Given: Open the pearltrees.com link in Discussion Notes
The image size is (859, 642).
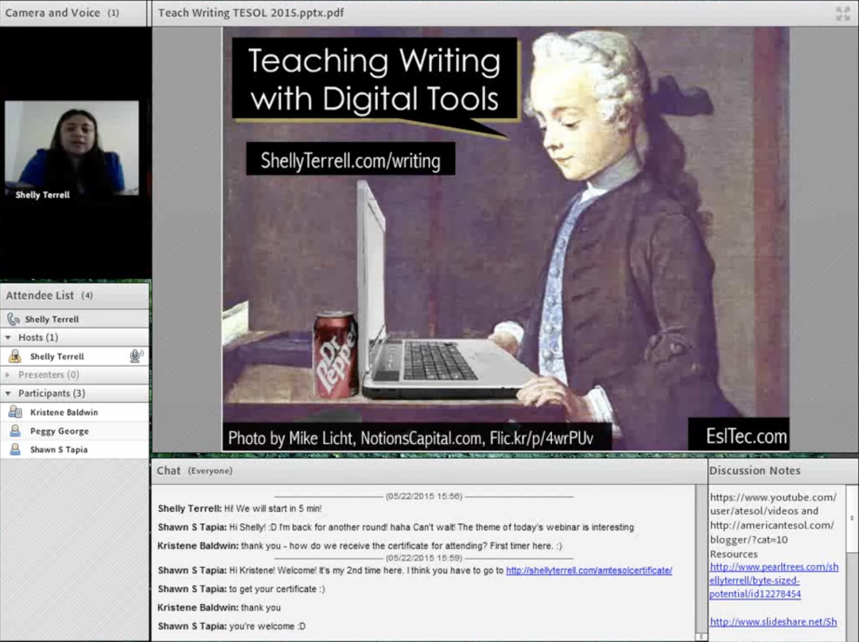Looking at the screenshot, I should tap(774, 580).
